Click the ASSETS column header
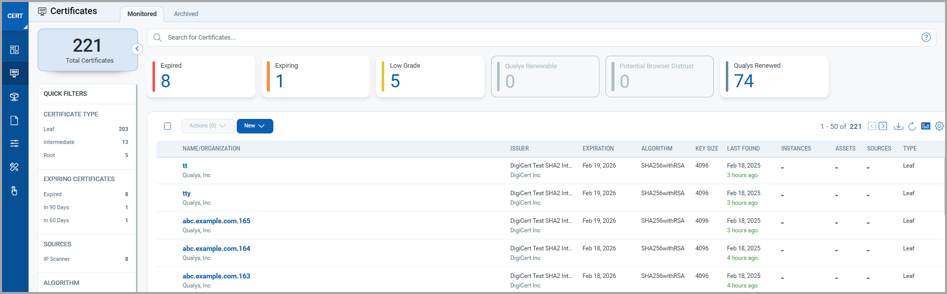This screenshot has width=947, height=294. click(845, 149)
